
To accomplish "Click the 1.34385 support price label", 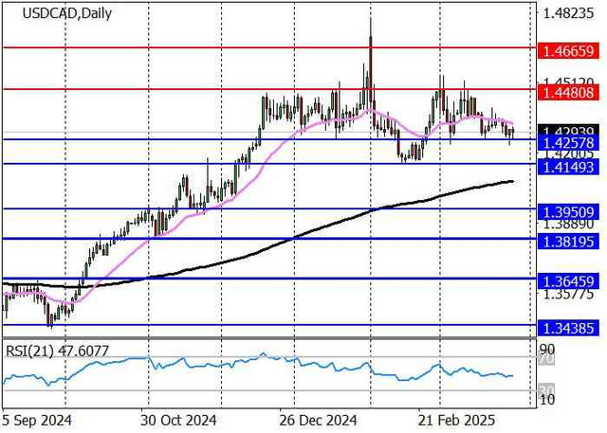I will click(568, 328).
